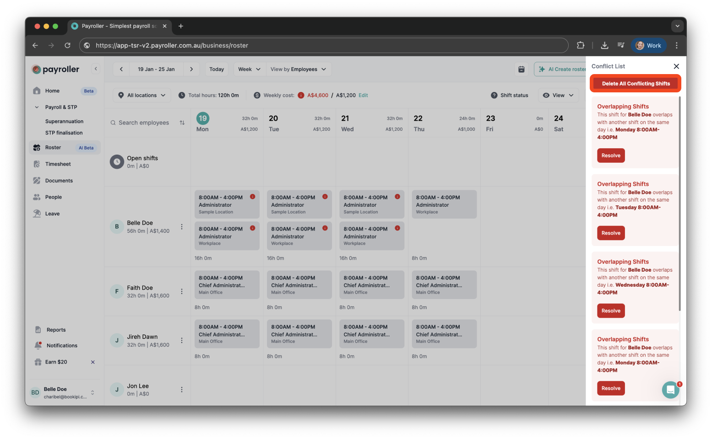The image size is (712, 439).
Task: Click the People icon in the sidebar
Action: tap(37, 197)
